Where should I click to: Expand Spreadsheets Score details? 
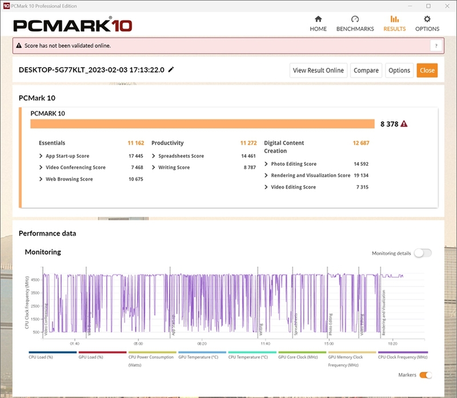154,156
